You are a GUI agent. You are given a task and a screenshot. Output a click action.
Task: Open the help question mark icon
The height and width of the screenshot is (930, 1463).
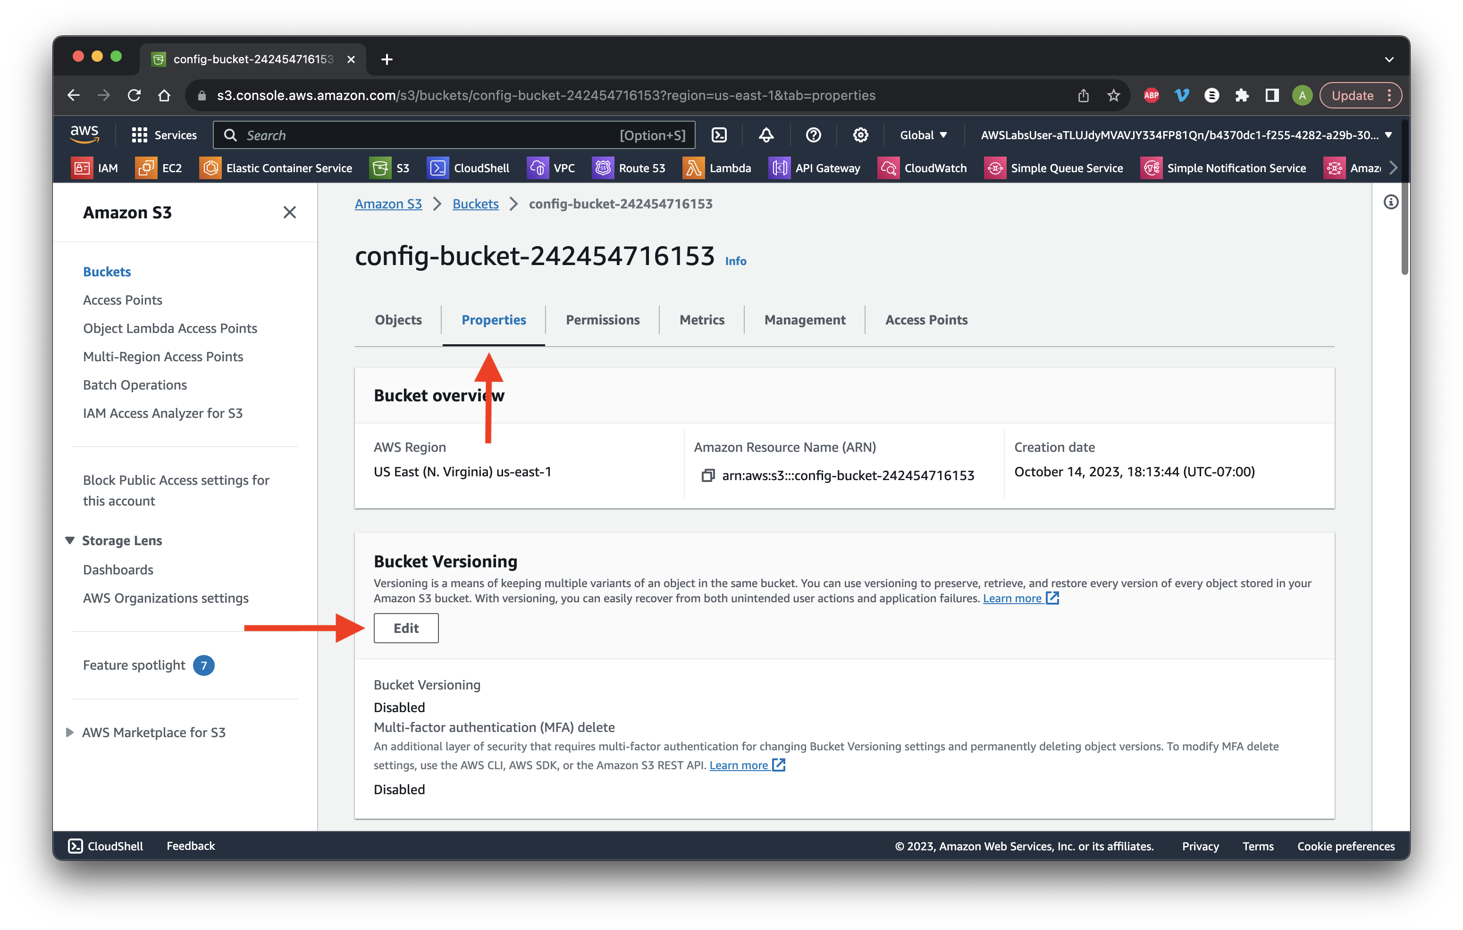point(813,135)
